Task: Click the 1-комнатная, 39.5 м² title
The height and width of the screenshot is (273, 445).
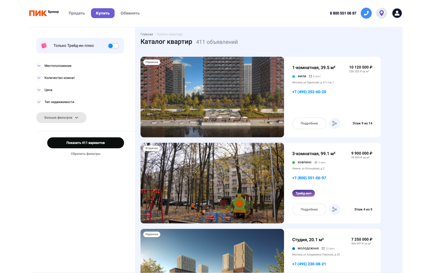Action: point(314,67)
